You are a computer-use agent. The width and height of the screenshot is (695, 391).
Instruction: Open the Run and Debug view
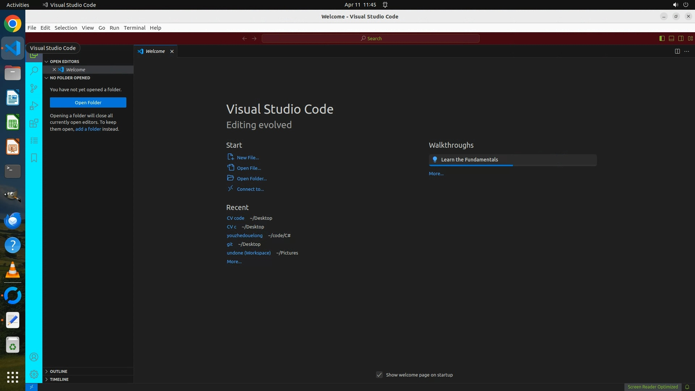[34, 106]
